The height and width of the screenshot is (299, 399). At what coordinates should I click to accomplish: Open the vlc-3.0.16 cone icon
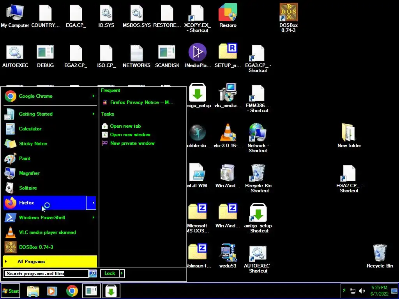coord(228,136)
